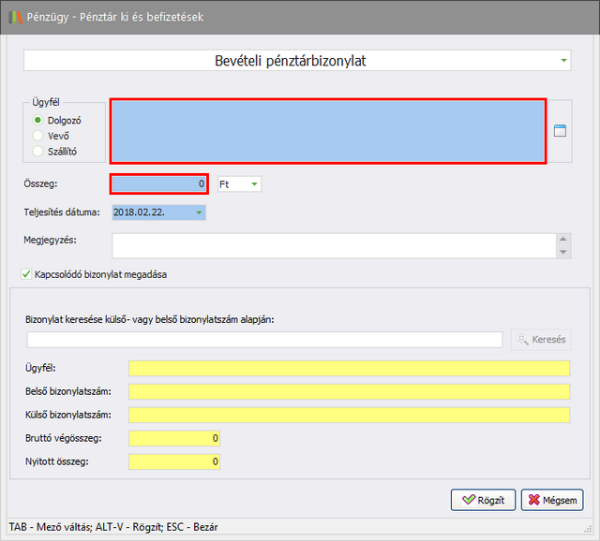Image resolution: width=600 pixels, height=541 pixels.
Task: Expand the Ft currency dropdown
Action: pyautogui.click(x=254, y=184)
